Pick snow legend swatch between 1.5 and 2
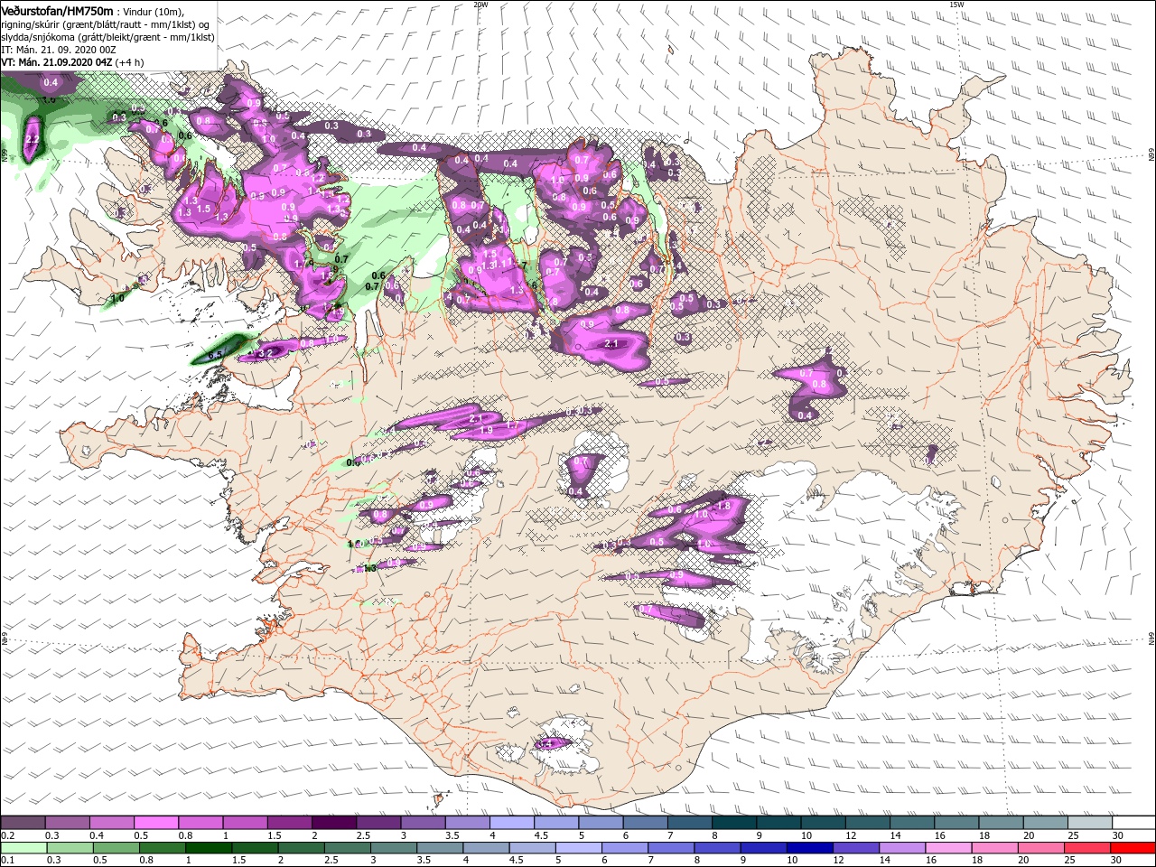The image size is (1156, 867). pyautogui.click(x=288, y=823)
